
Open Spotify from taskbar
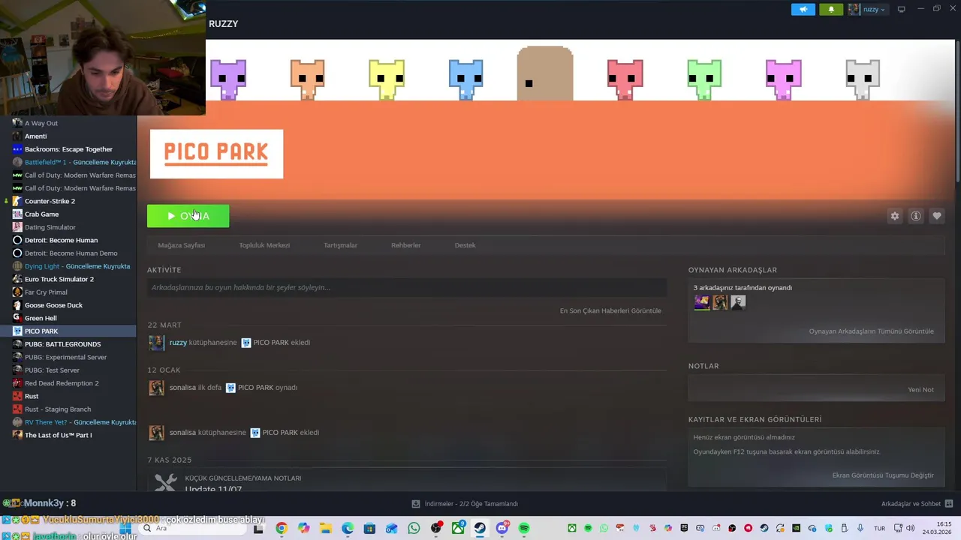[x=524, y=528]
